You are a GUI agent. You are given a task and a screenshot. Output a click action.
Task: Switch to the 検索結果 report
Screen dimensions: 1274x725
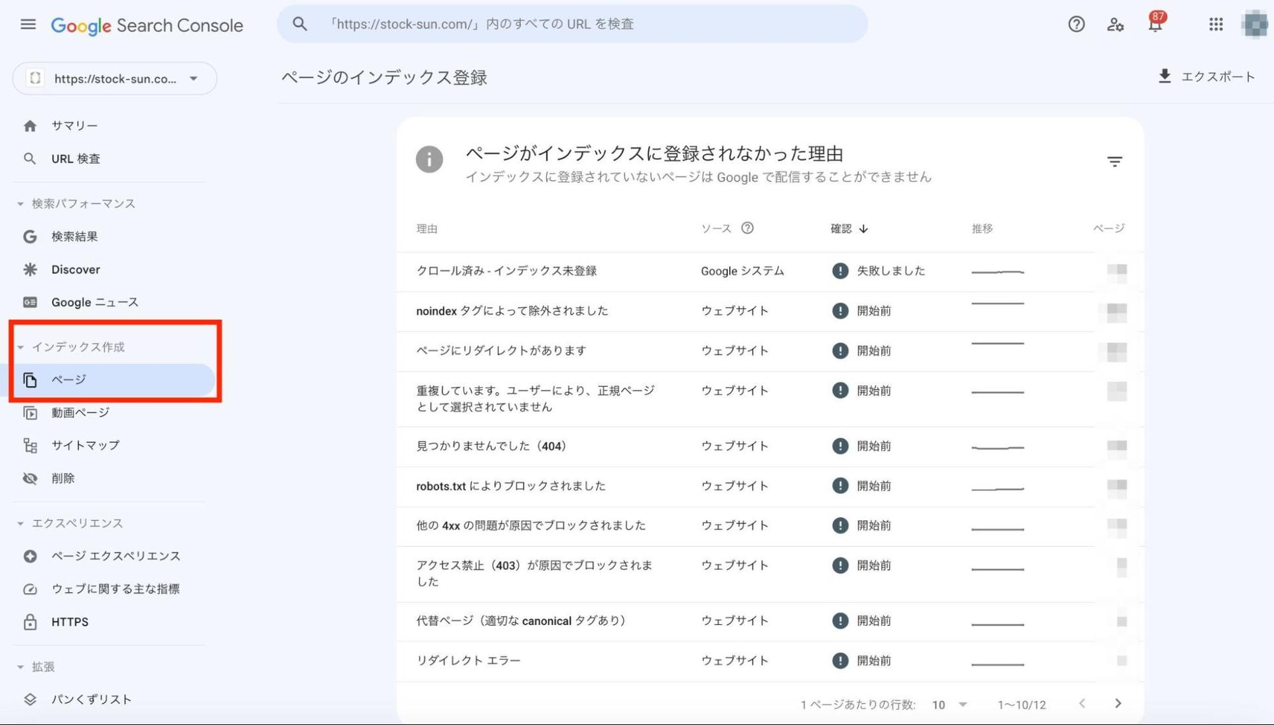[x=74, y=236]
